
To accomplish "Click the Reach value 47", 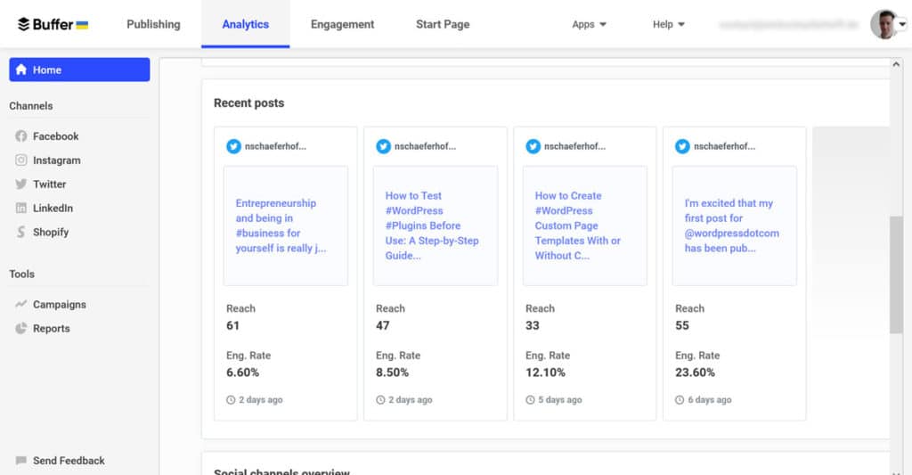I will tap(383, 325).
